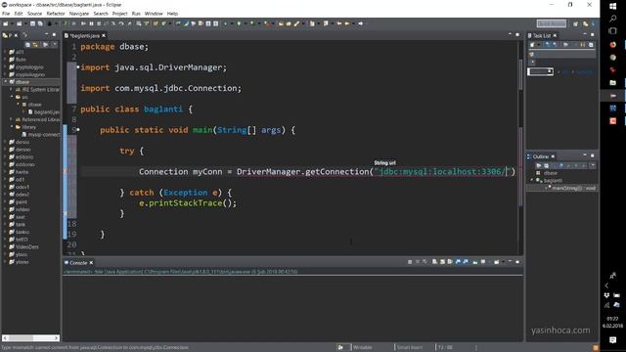Expand the Referenced Libraries node
626x352 pixels.
coord(11,119)
